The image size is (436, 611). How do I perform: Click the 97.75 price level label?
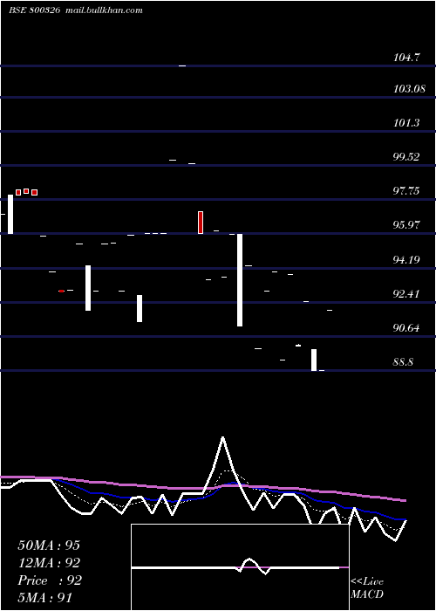406,191
